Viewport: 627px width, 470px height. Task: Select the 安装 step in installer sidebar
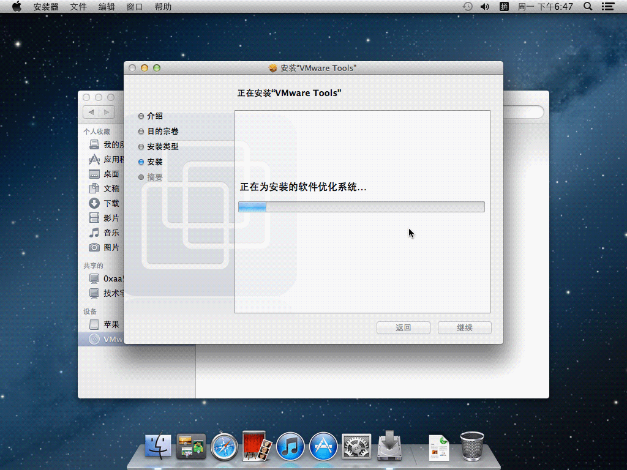click(151, 162)
